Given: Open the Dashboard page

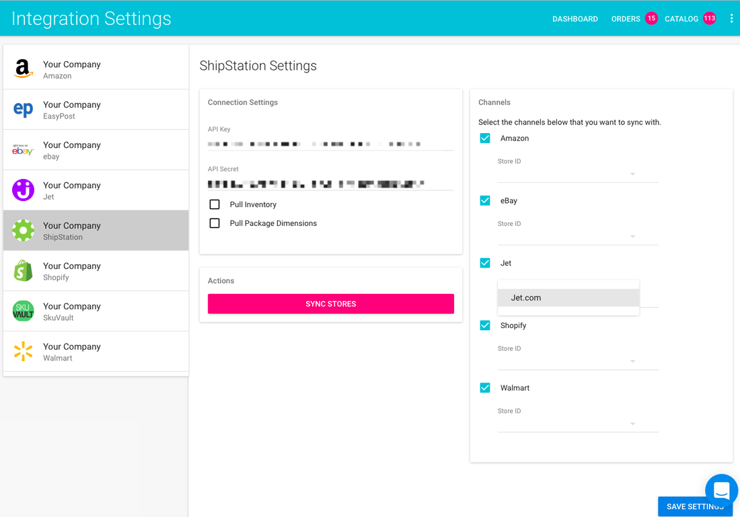Looking at the screenshot, I should click(x=575, y=19).
